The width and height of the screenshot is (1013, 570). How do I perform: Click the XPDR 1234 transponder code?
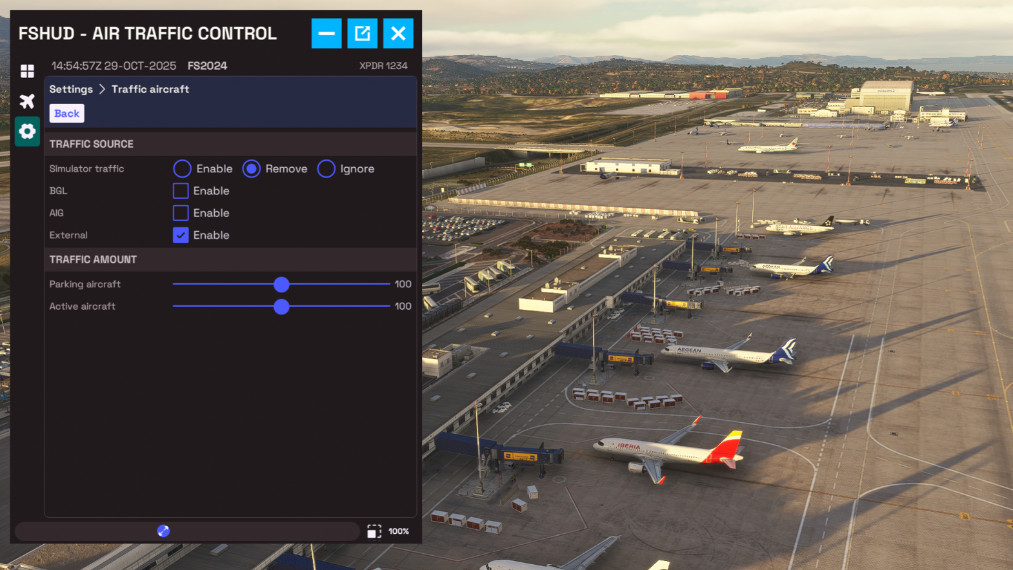(x=383, y=66)
